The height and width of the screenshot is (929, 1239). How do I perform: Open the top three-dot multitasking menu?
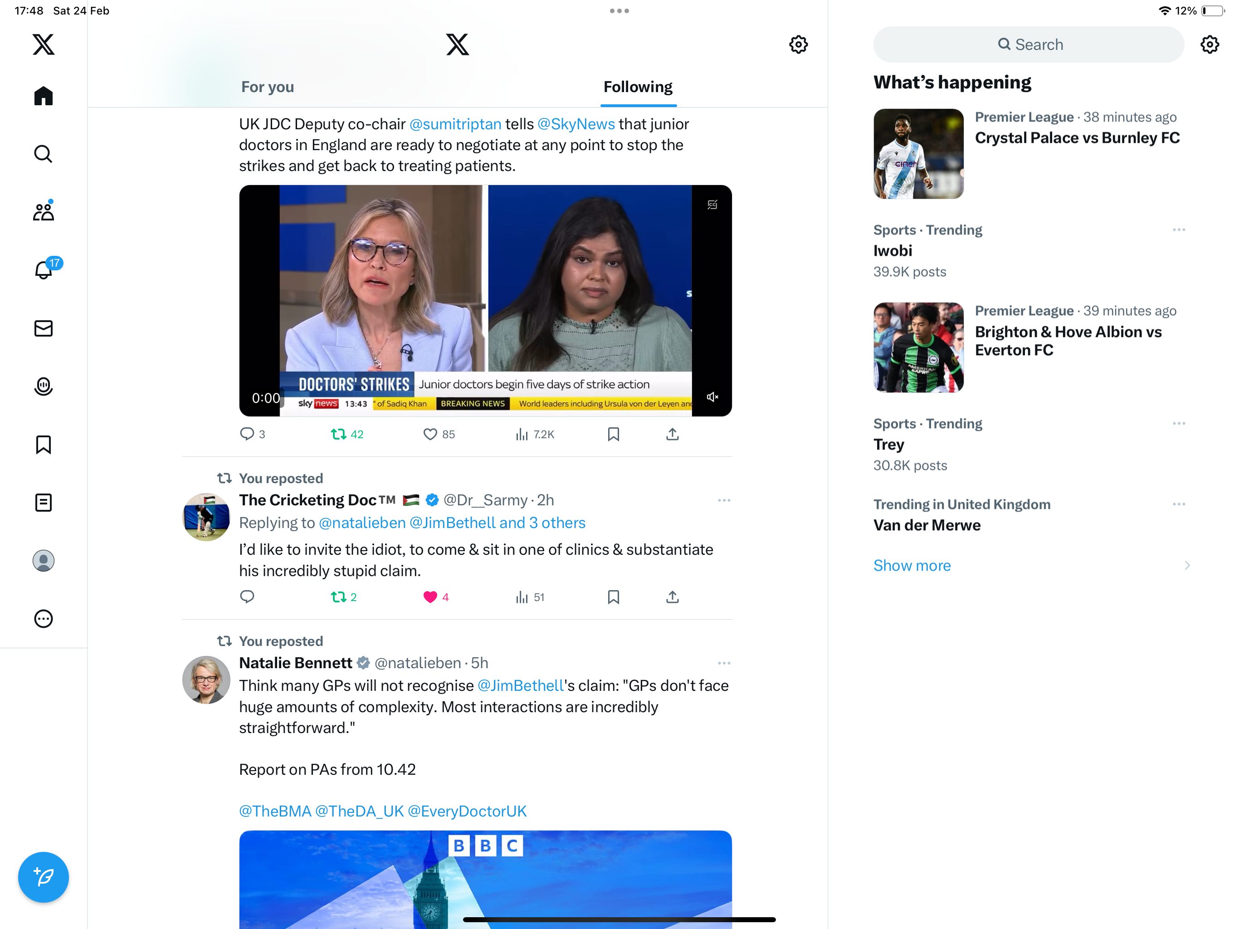[619, 10]
